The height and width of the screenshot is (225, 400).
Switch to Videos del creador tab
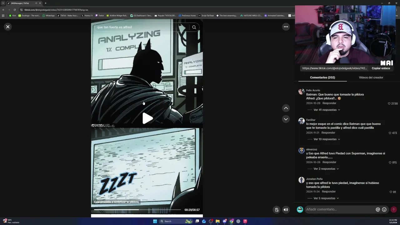(371, 77)
